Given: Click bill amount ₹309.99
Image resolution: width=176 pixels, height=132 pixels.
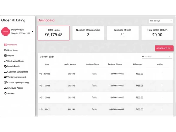Looking at the screenshot, I should tap(139, 98).
